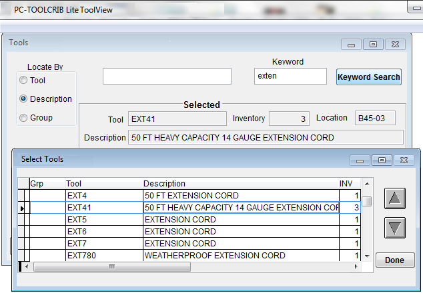Close the Tools window
Image resolution: width=423 pixels, height=293 pixels.
(x=395, y=45)
